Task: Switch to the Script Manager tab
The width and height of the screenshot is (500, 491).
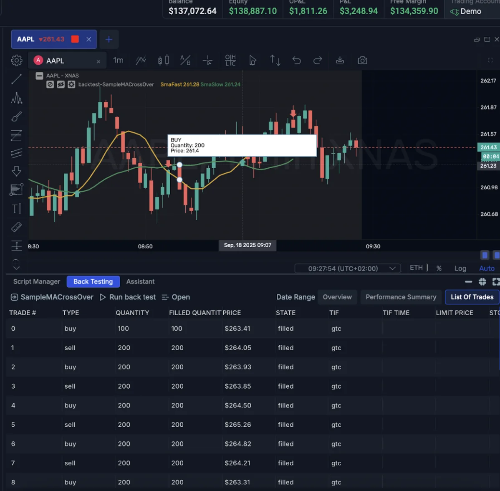Action: tap(37, 282)
